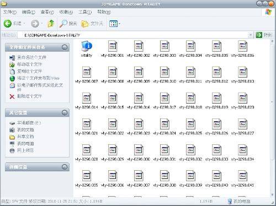Open the Views icon button

pyautogui.click(x=113, y=24)
